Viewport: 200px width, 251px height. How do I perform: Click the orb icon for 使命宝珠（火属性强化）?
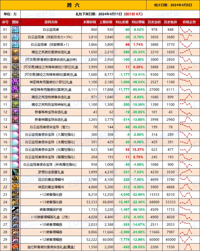15,134
